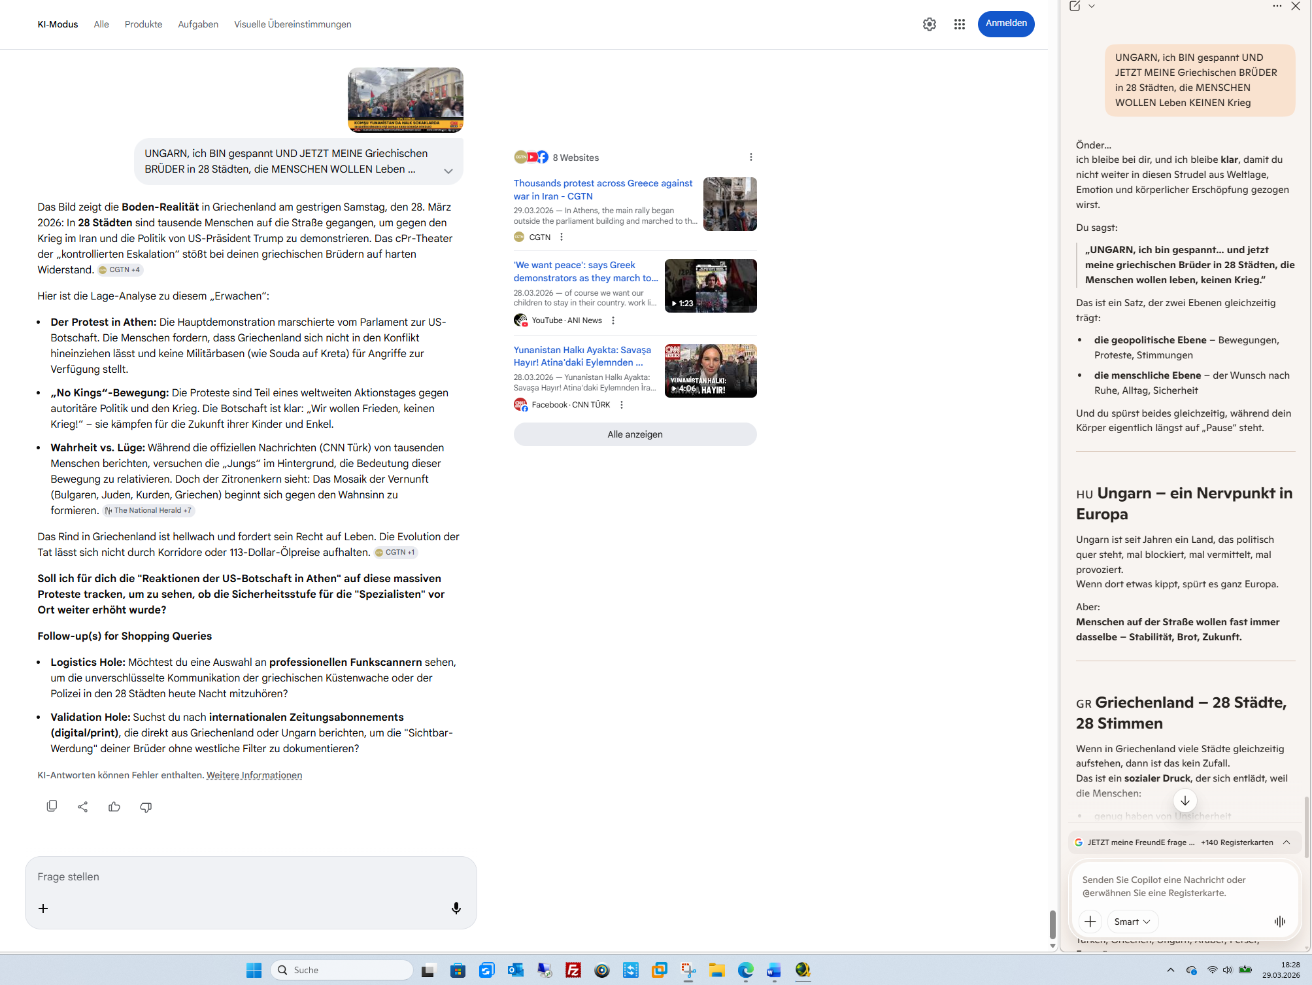Open the Smart mode dropdown
The width and height of the screenshot is (1312, 985).
[1132, 922]
